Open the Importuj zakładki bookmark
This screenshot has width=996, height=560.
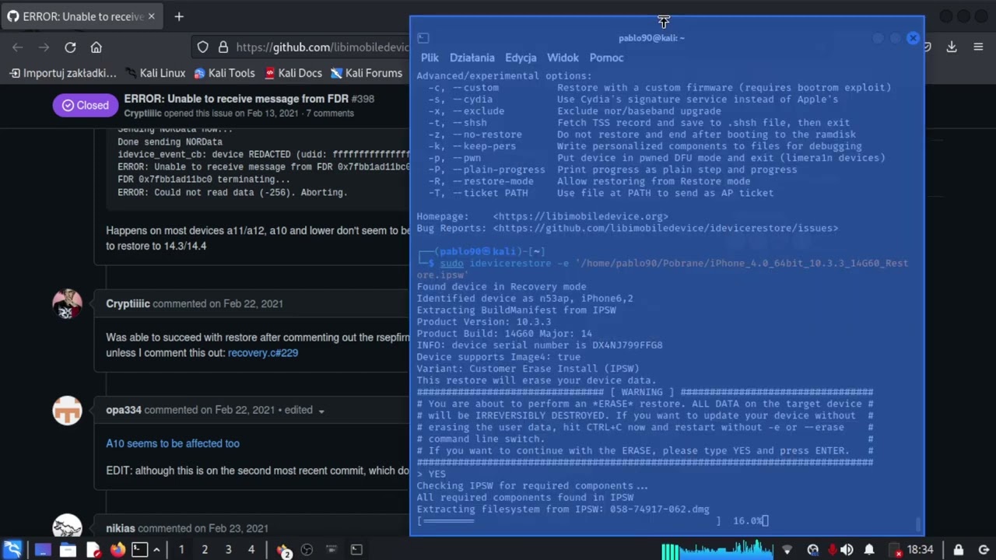63,73
